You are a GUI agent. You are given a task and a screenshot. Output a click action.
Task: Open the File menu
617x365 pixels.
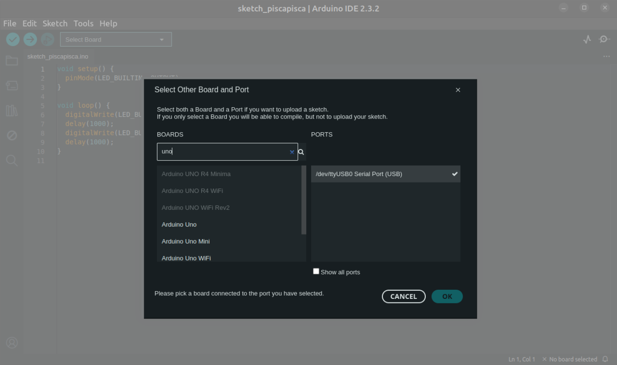[10, 23]
